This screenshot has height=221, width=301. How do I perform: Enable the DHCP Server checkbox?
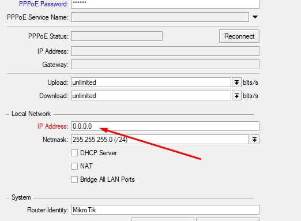pos(74,153)
